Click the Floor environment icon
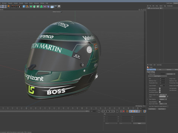 [52, 7]
